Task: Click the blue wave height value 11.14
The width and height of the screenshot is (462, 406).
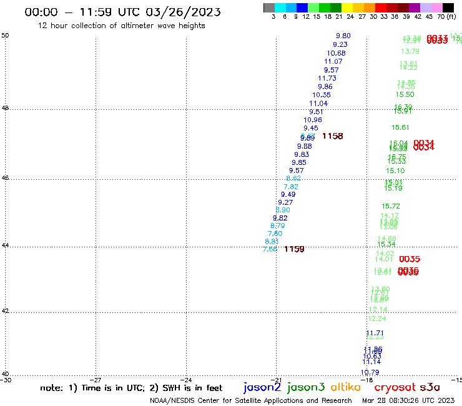Action: pos(371,362)
